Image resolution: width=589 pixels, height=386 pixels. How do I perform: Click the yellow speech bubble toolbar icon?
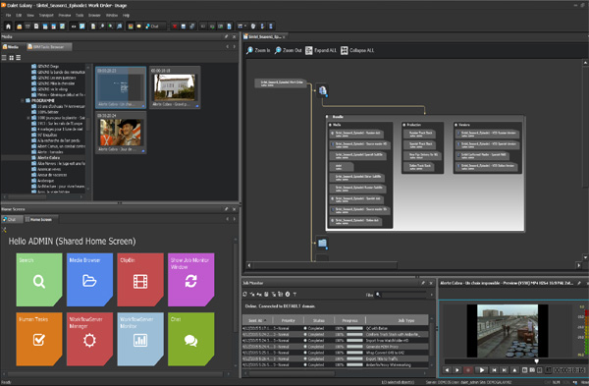[x=139, y=27]
